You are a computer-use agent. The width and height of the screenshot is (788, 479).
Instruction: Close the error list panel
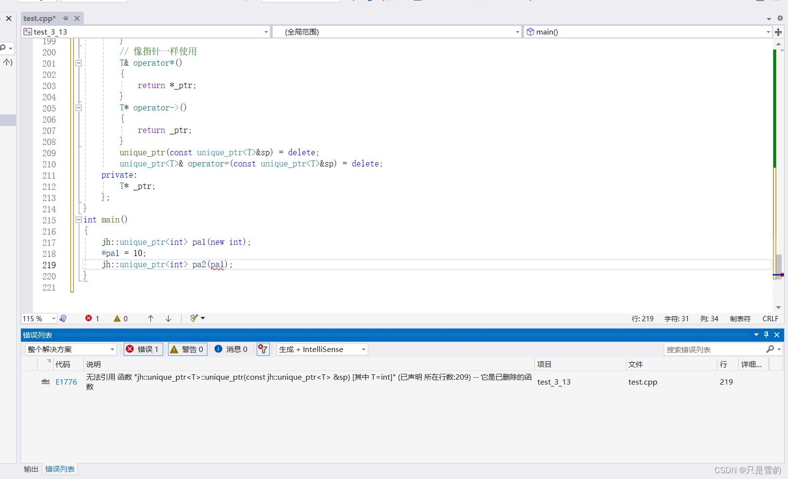[x=777, y=335]
